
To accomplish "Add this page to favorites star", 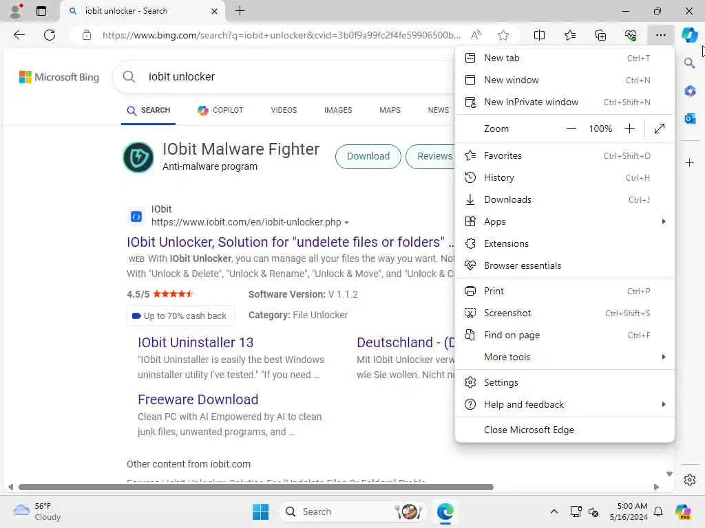I will (503, 35).
